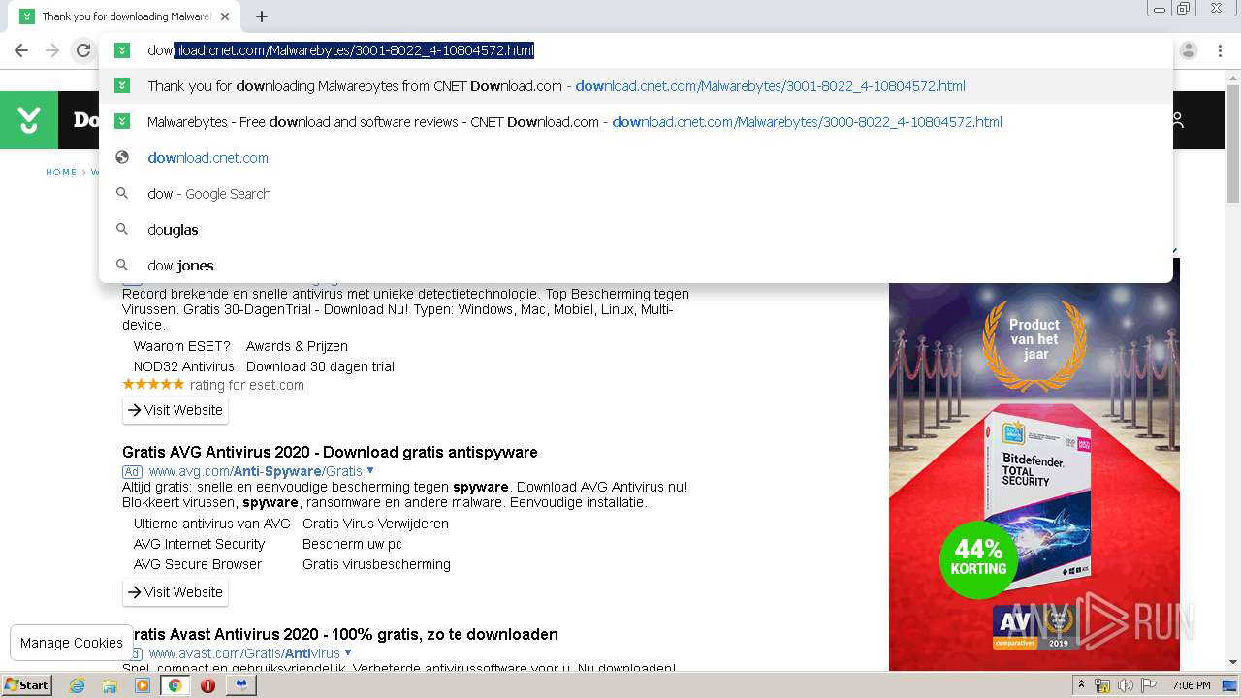The width and height of the screenshot is (1241, 698).
Task: Open 'NOD32 Antivirus' sitelink
Action: [x=184, y=366]
